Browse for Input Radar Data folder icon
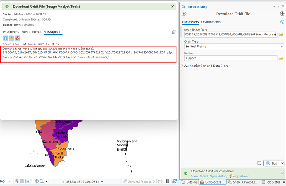Screen dimensions: 286x186 281,35
